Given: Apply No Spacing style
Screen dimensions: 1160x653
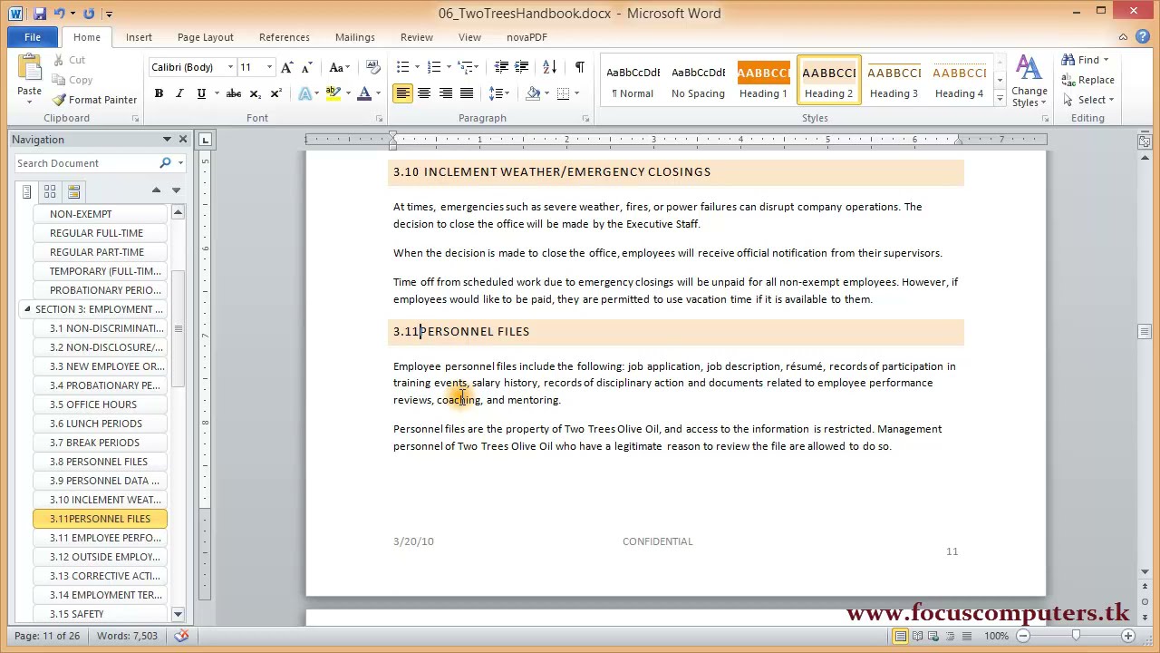Looking at the screenshot, I should pyautogui.click(x=698, y=81).
